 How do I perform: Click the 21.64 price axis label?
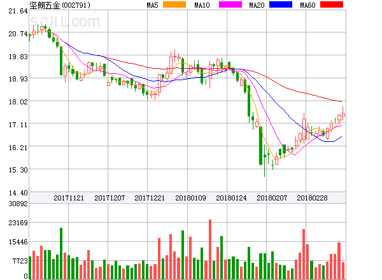[18, 11]
